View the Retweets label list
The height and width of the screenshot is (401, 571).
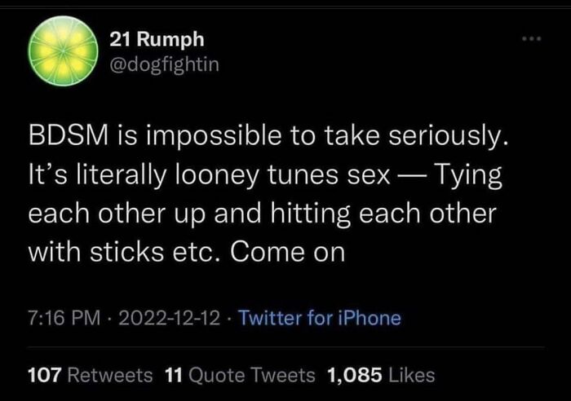tap(109, 375)
